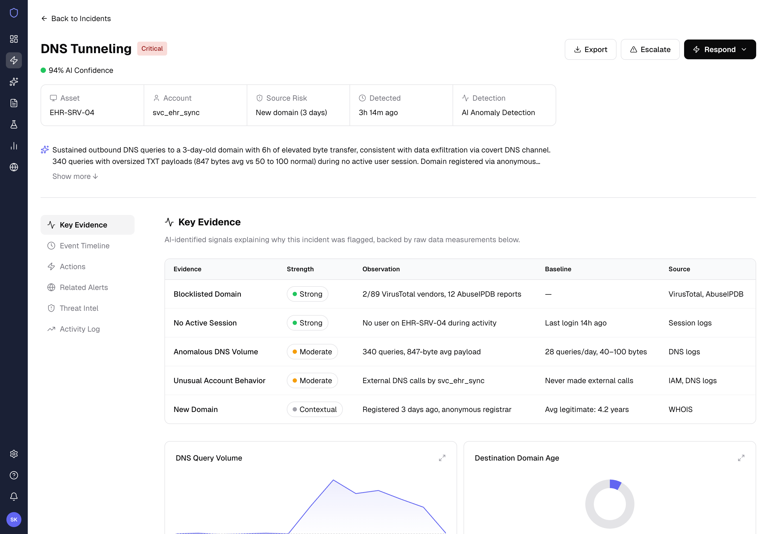The image size is (769, 534).
Task: Click the pulse icon beside Detection
Action: click(465, 98)
